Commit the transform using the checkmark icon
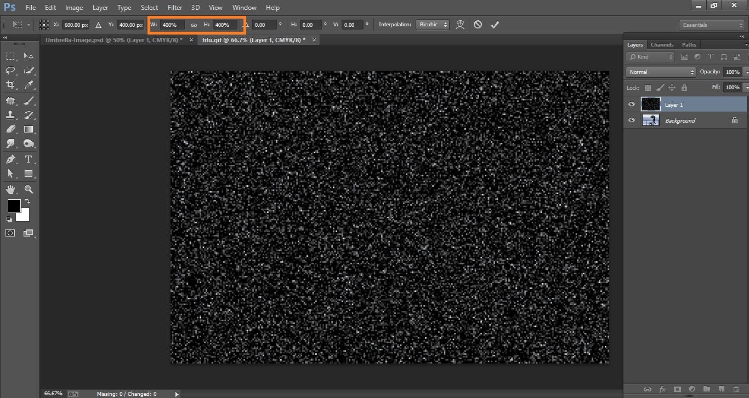The height and width of the screenshot is (398, 749). point(495,24)
